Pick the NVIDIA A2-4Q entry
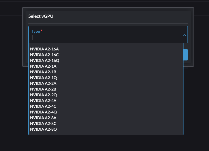The image size is (209, 151). (x=44, y=112)
